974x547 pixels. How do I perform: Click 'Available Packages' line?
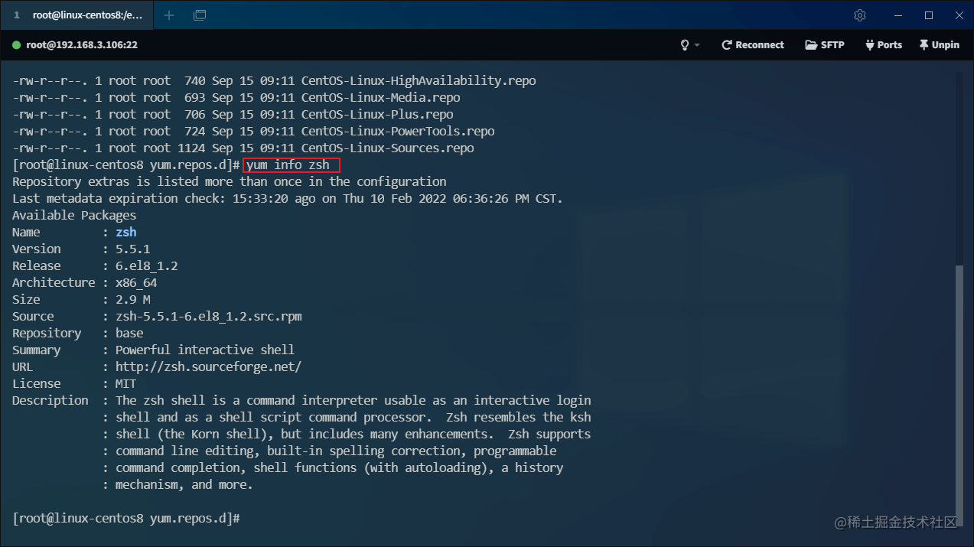74,216
